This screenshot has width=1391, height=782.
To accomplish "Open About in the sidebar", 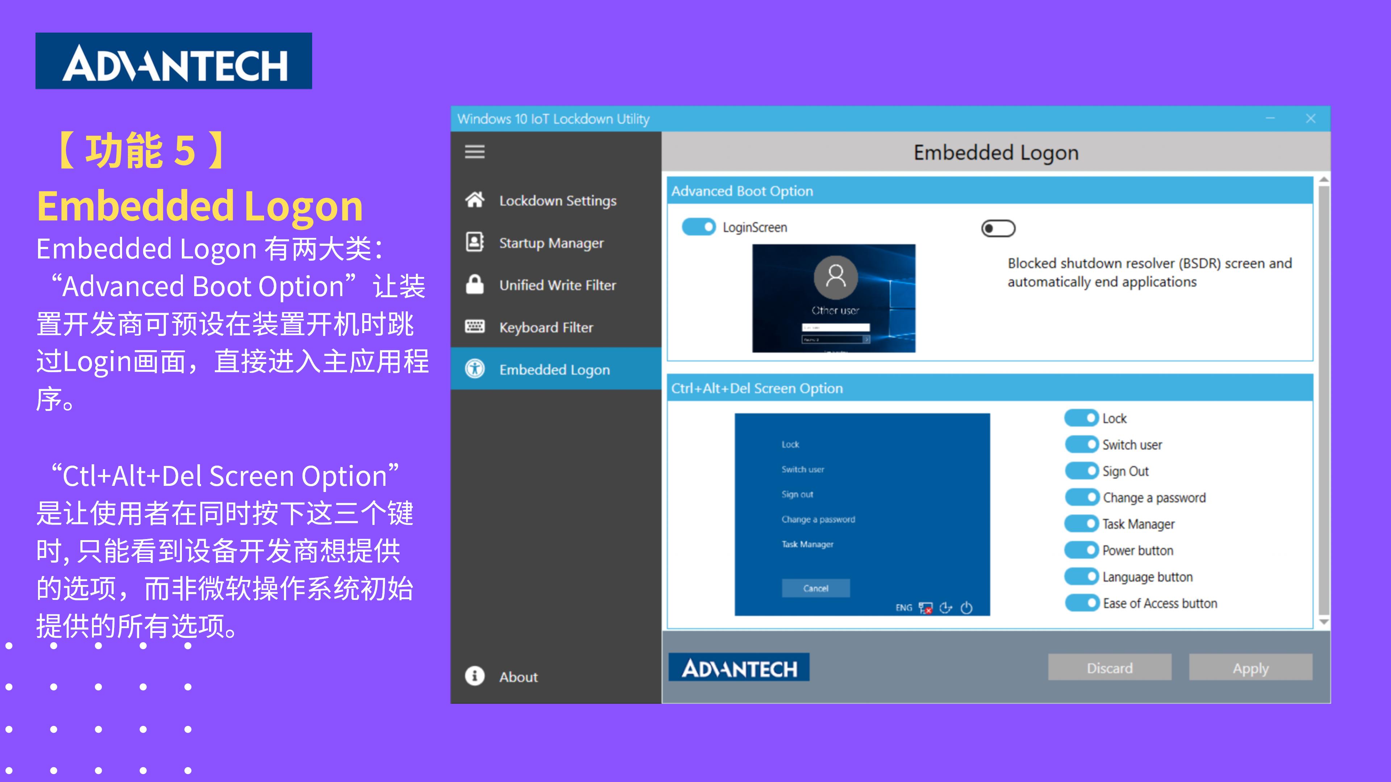I will (556, 676).
